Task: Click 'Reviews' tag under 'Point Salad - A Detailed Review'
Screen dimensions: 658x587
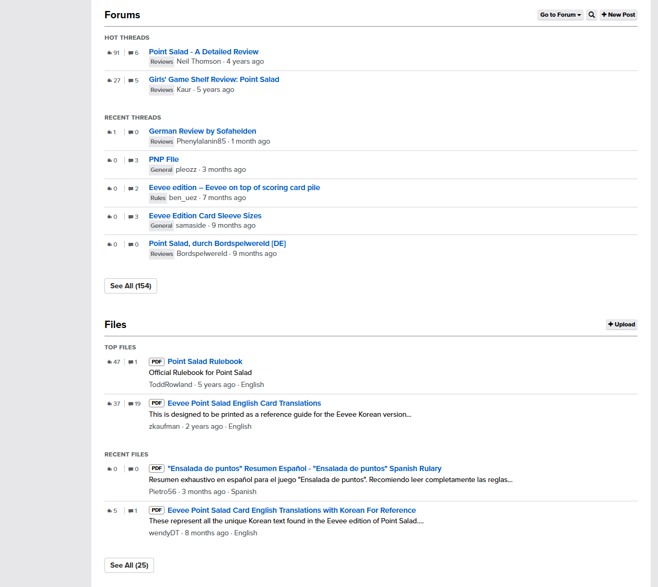Action: tap(162, 62)
